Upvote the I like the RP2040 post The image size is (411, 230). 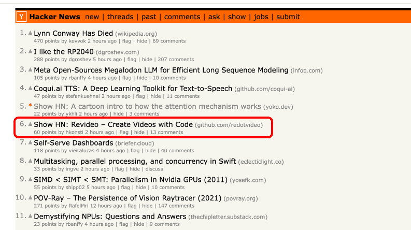pos(31,51)
